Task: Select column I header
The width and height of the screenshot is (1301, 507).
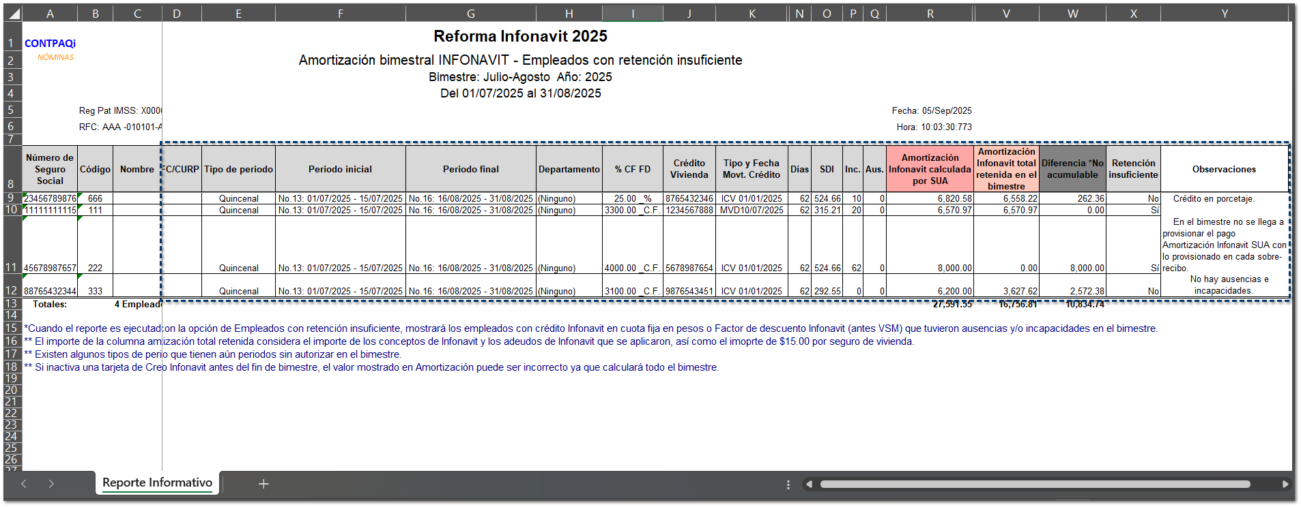Action: pos(633,14)
